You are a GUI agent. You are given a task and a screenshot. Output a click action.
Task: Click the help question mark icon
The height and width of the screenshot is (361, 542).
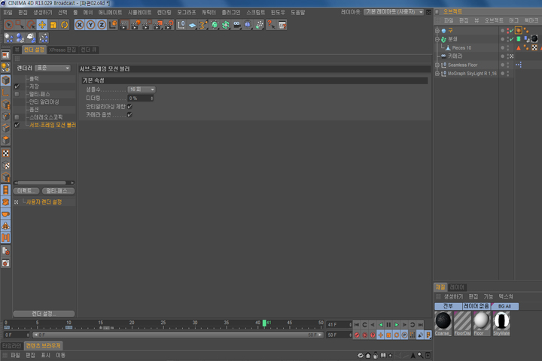pyautogui.click(x=271, y=25)
